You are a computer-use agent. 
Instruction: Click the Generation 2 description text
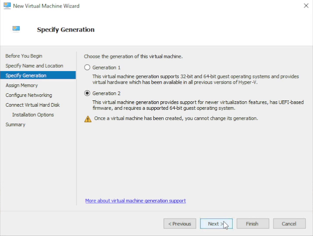click(x=198, y=105)
